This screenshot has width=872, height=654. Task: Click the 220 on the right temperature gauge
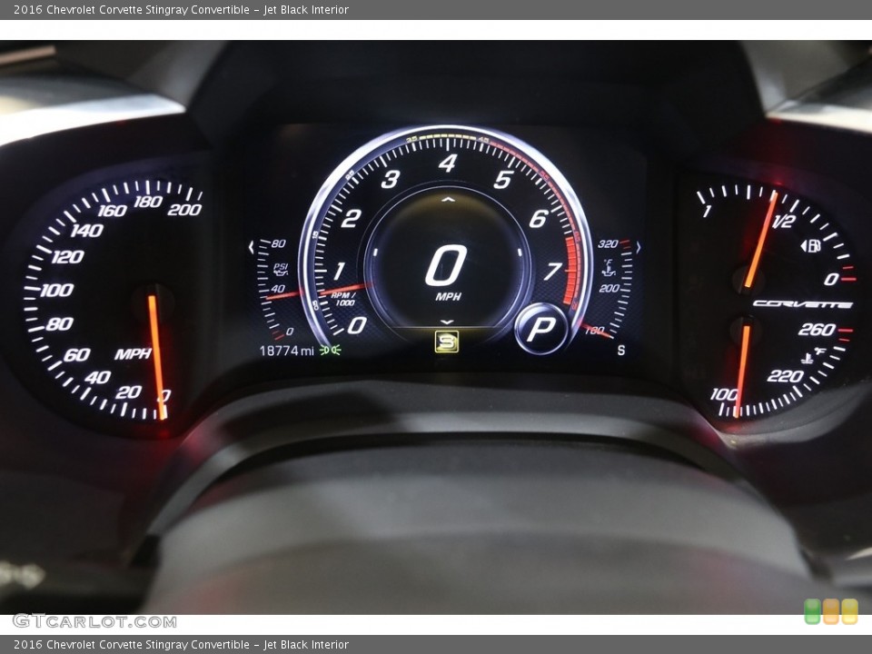[x=785, y=376]
